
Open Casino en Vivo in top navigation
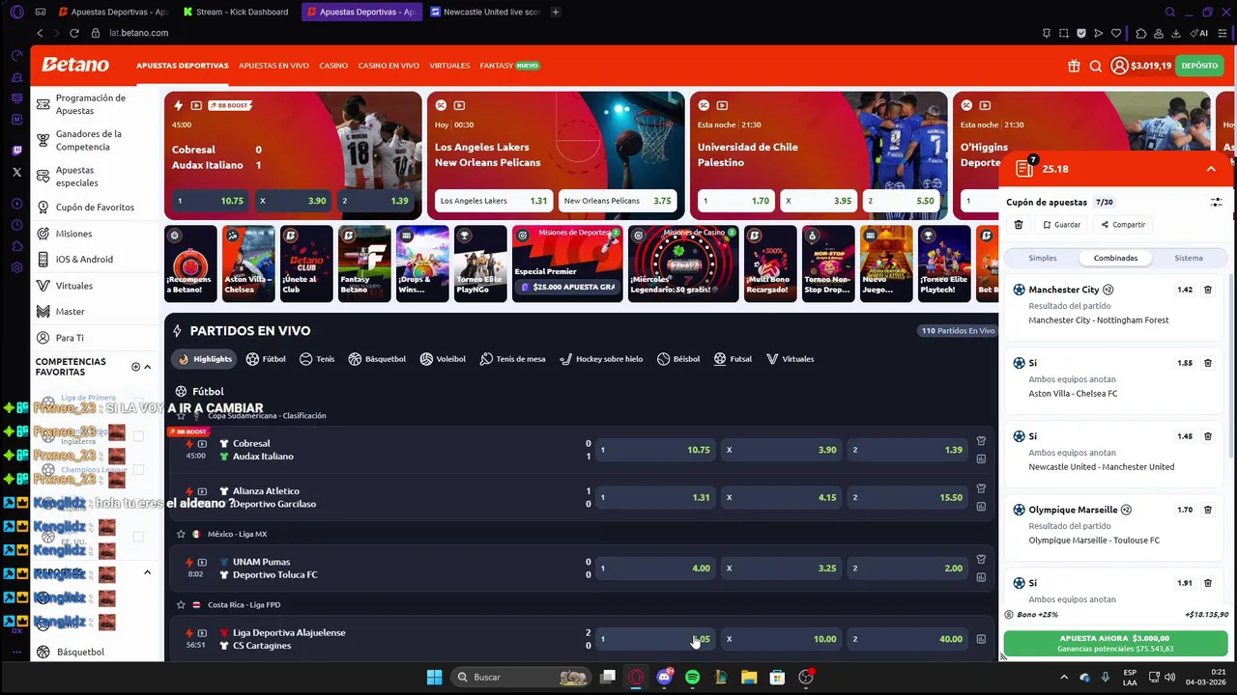(388, 66)
